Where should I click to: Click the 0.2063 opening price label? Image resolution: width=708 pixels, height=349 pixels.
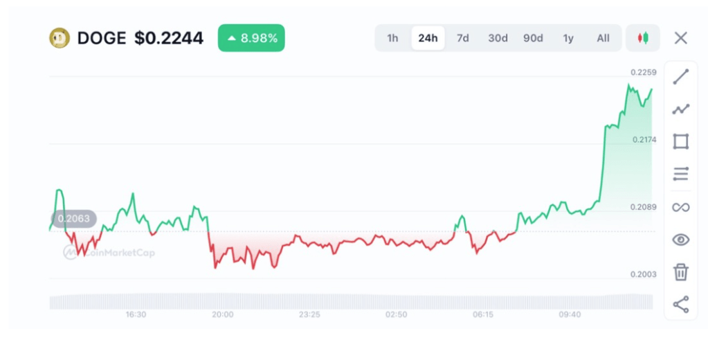(73, 219)
